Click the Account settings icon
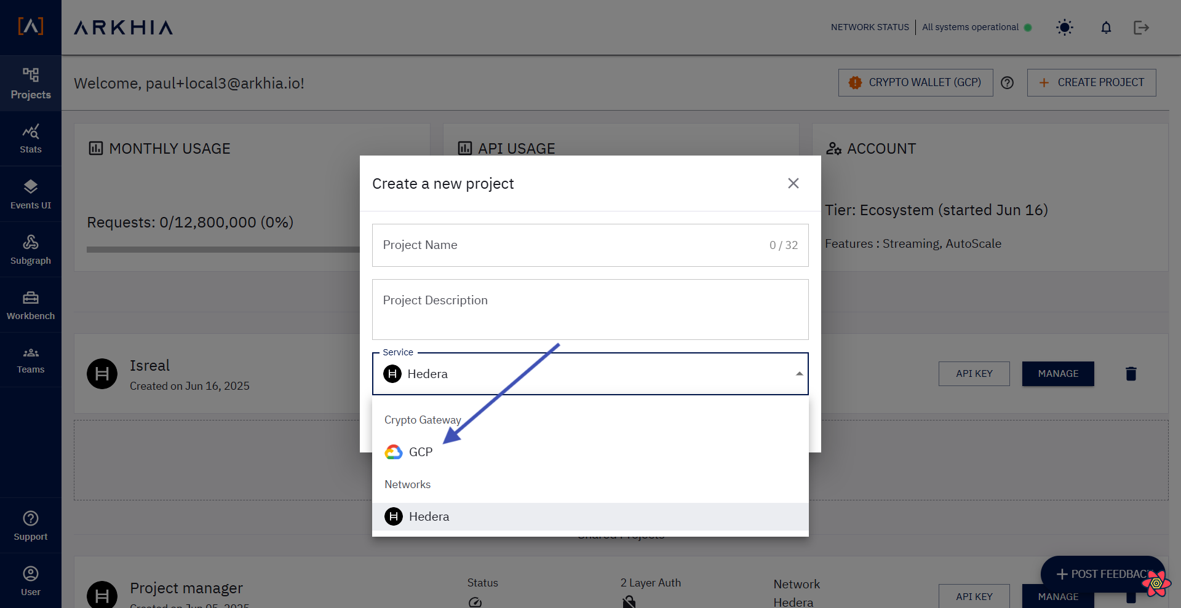Viewport: 1181px width, 608px height. point(833,148)
